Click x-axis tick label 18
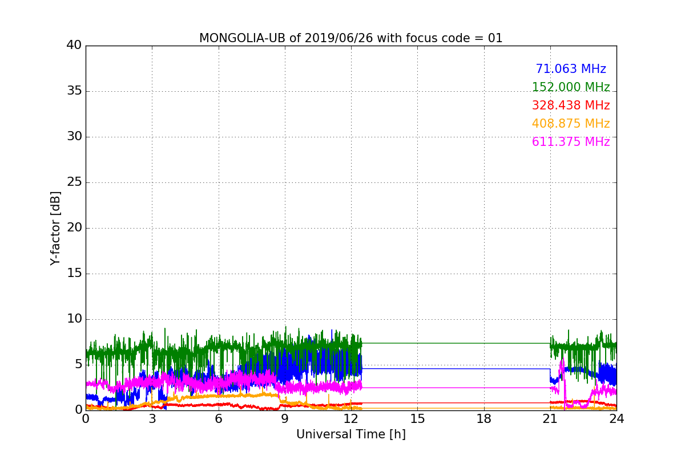Viewport: 685px width, 456px height. pyautogui.click(x=483, y=418)
